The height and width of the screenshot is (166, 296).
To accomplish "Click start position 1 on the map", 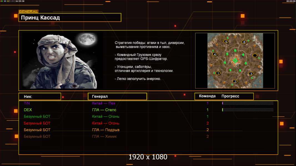I will [x=218, y=73].
